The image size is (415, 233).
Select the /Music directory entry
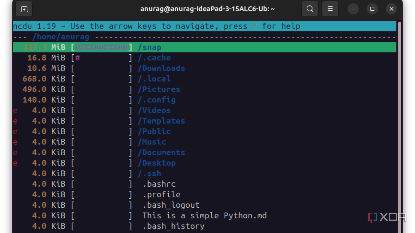click(152, 142)
